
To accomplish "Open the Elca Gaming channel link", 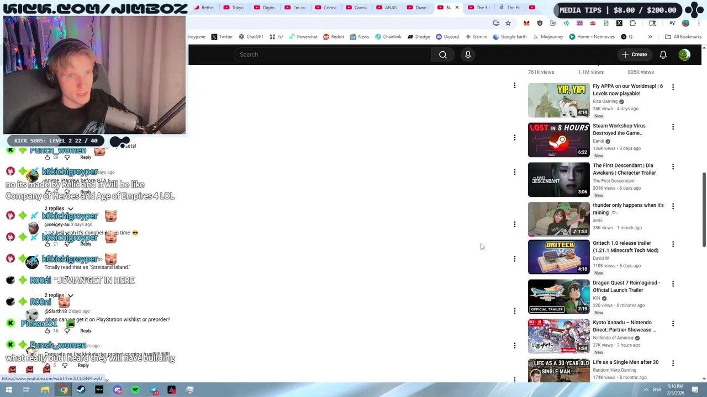I will click(x=605, y=101).
